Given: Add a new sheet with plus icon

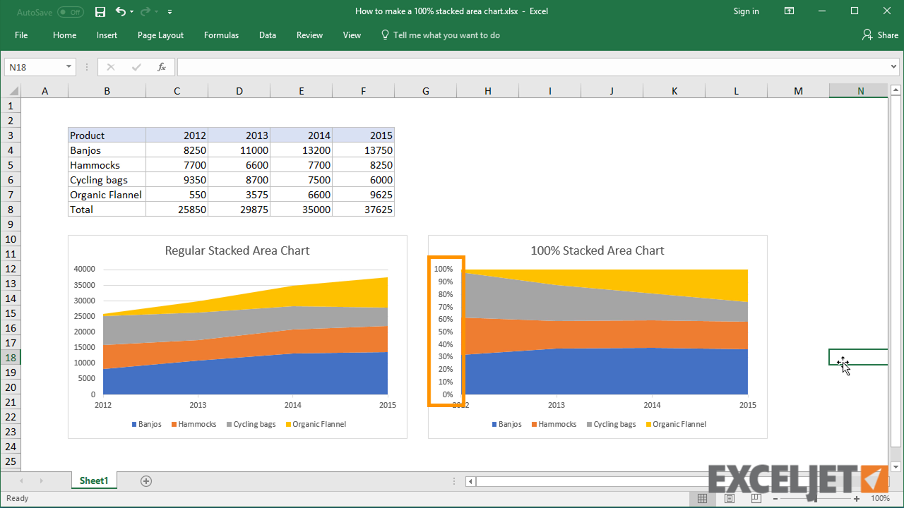Looking at the screenshot, I should [x=146, y=481].
